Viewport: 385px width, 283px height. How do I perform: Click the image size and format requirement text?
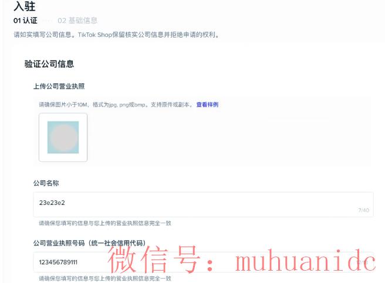116,105
